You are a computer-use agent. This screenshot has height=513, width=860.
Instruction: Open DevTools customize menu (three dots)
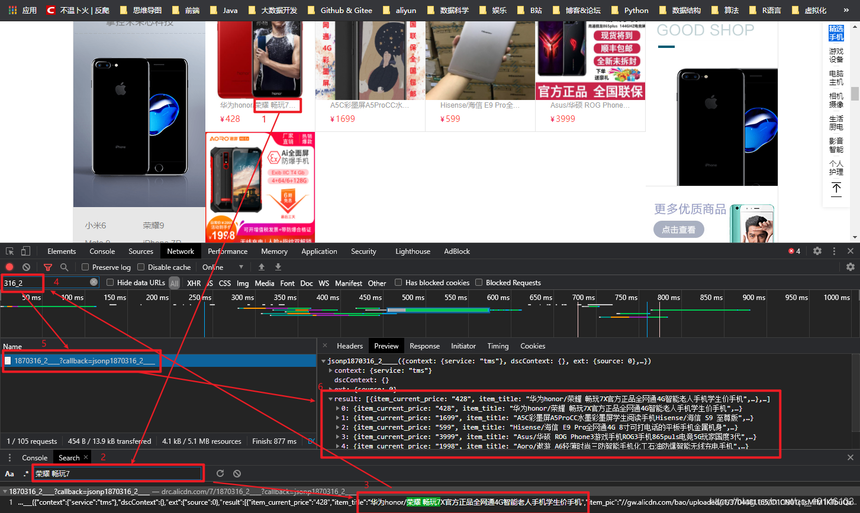[834, 251]
